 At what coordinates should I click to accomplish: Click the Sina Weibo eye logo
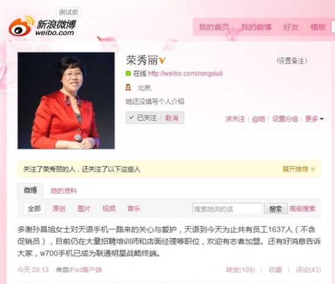(21, 27)
